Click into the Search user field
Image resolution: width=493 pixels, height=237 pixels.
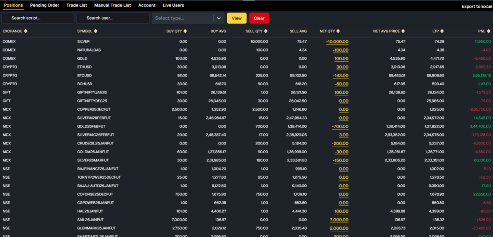[113, 18]
